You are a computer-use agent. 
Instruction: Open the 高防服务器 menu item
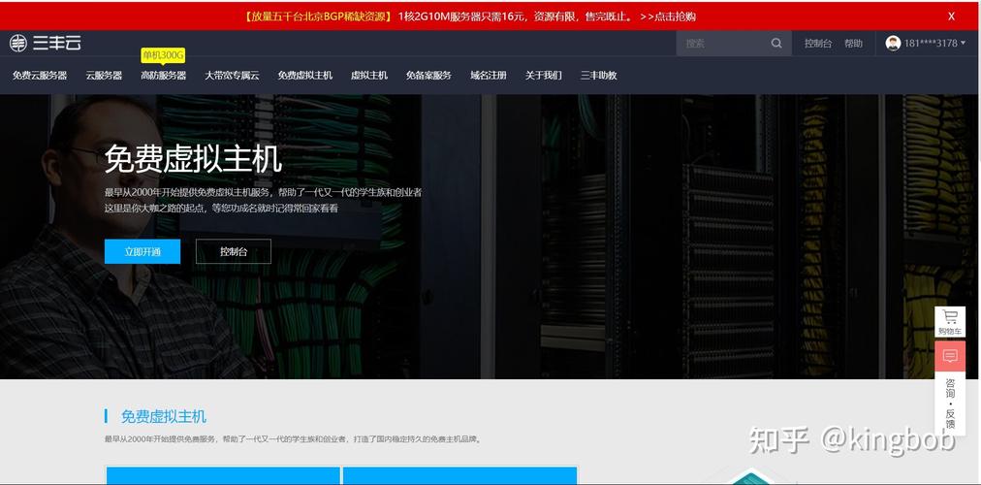pyautogui.click(x=163, y=75)
